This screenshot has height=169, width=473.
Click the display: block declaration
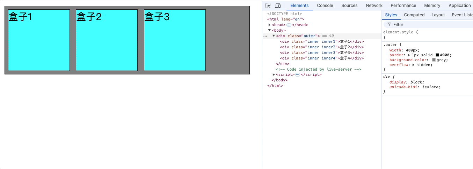(x=407, y=82)
